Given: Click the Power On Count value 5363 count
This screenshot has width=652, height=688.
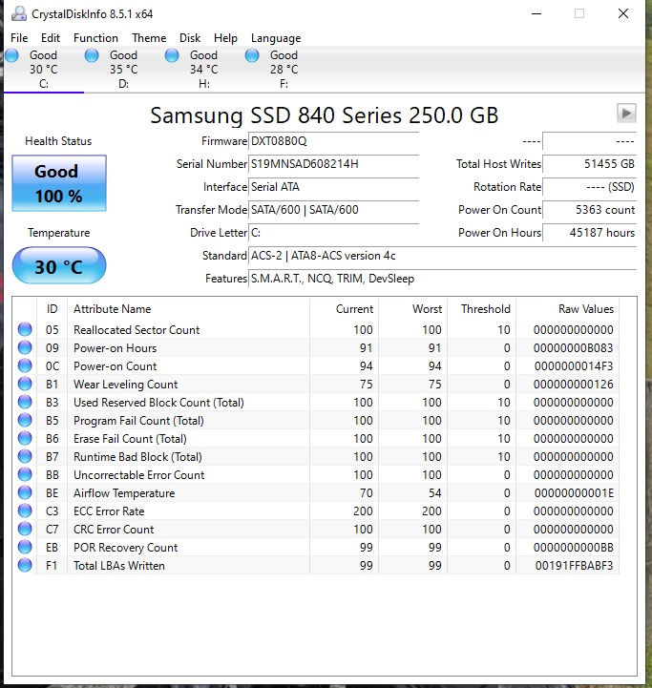Looking at the screenshot, I should coord(589,210).
